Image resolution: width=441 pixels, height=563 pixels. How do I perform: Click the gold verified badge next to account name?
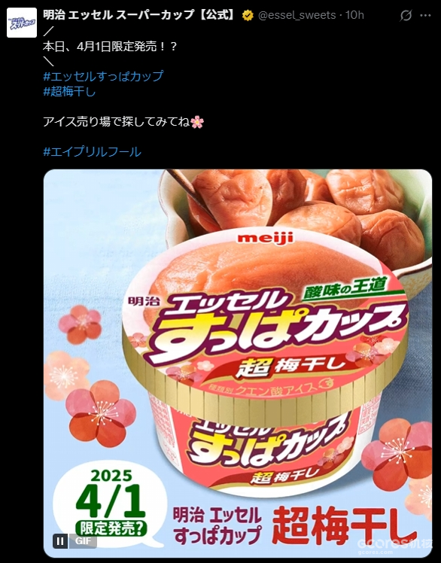pyautogui.click(x=248, y=15)
